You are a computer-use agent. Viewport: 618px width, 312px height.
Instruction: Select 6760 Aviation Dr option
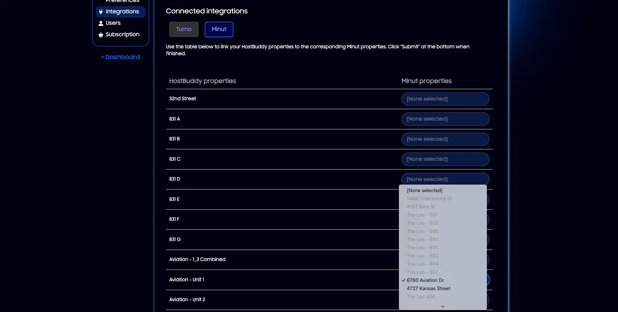[x=443, y=280]
